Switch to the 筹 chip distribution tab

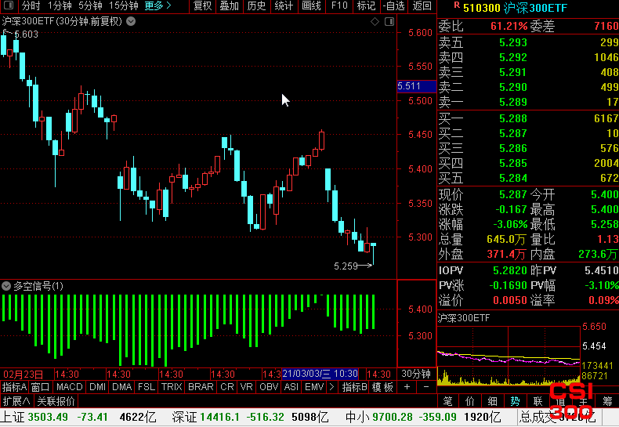607,401
